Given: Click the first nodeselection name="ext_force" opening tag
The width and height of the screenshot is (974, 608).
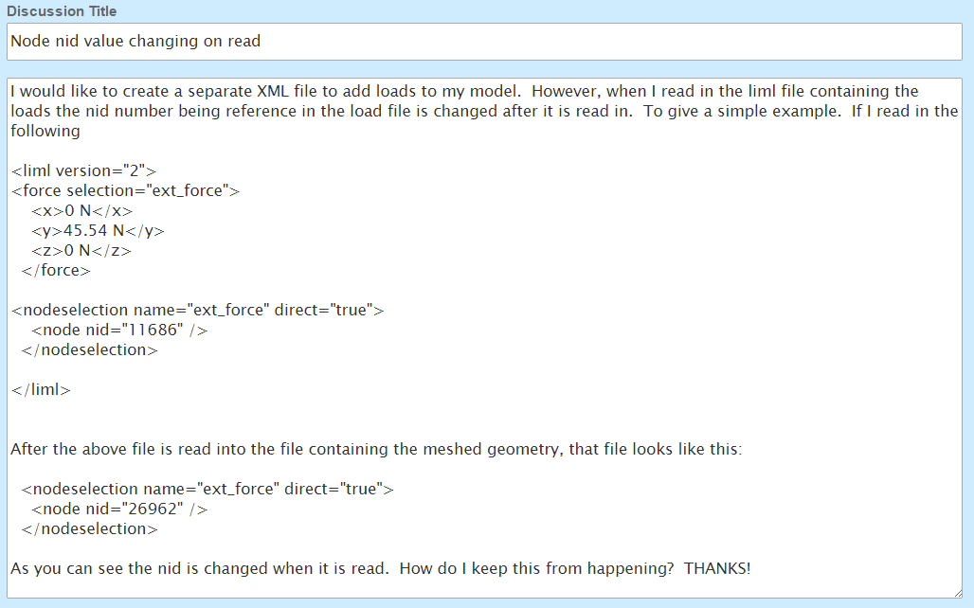Looking at the screenshot, I should [197, 310].
